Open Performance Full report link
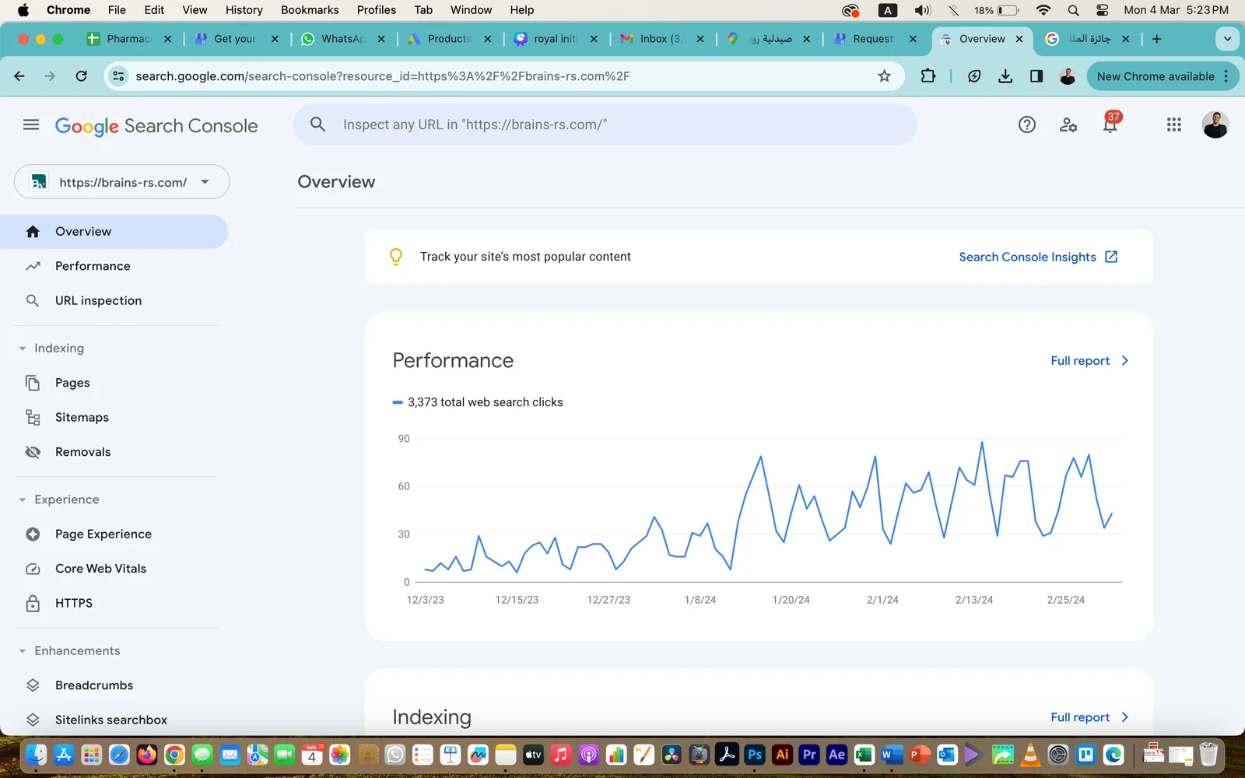The image size is (1245, 778). click(x=1089, y=361)
